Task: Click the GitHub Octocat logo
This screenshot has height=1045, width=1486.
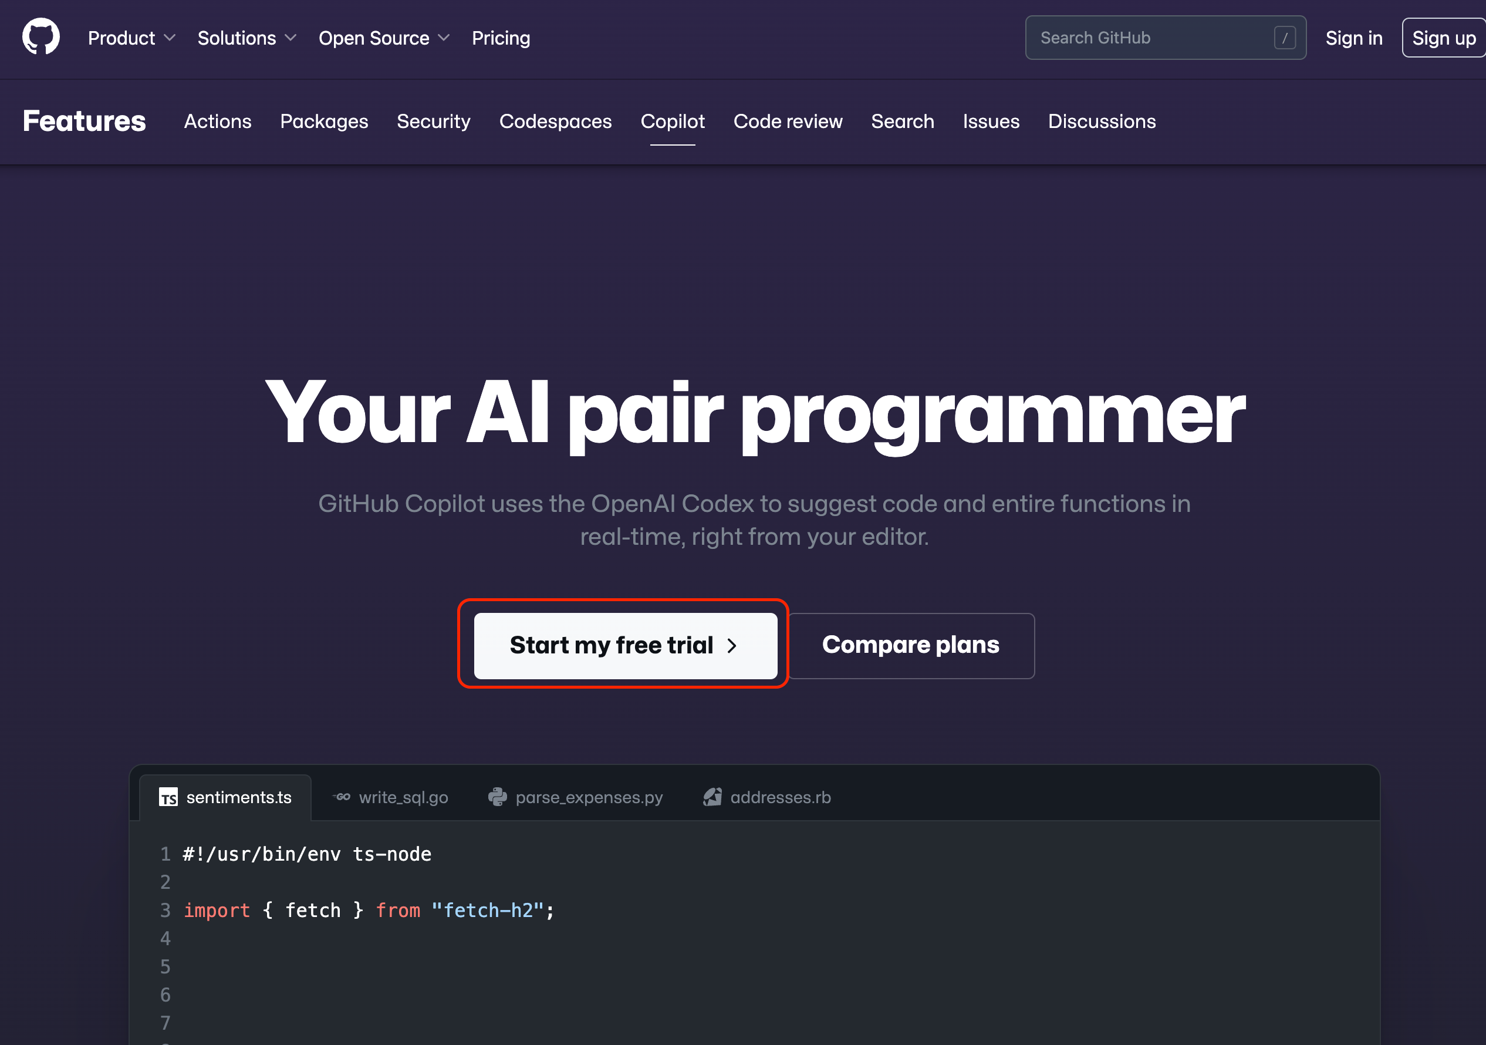Action: [x=40, y=36]
